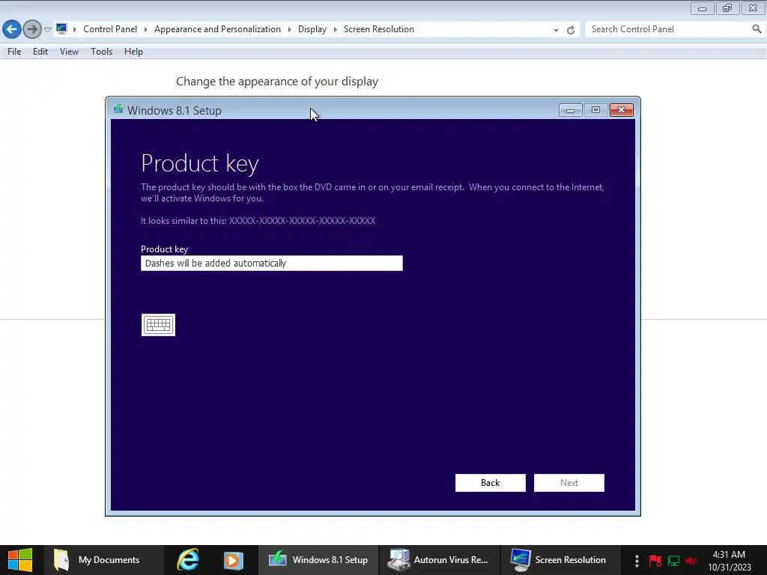Click the 'Product key' page heading
This screenshot has height=575, width=767.
[x=199, y=163]
